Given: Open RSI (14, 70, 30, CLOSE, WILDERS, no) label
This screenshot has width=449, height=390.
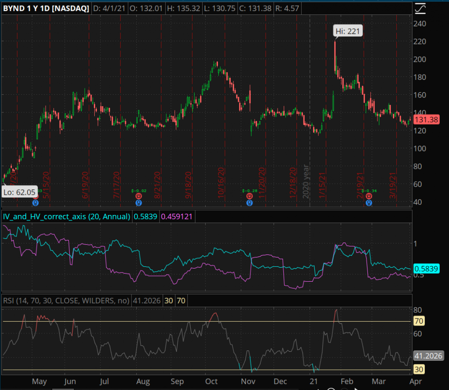Looking at the screenshot, I should pos(66,301).
